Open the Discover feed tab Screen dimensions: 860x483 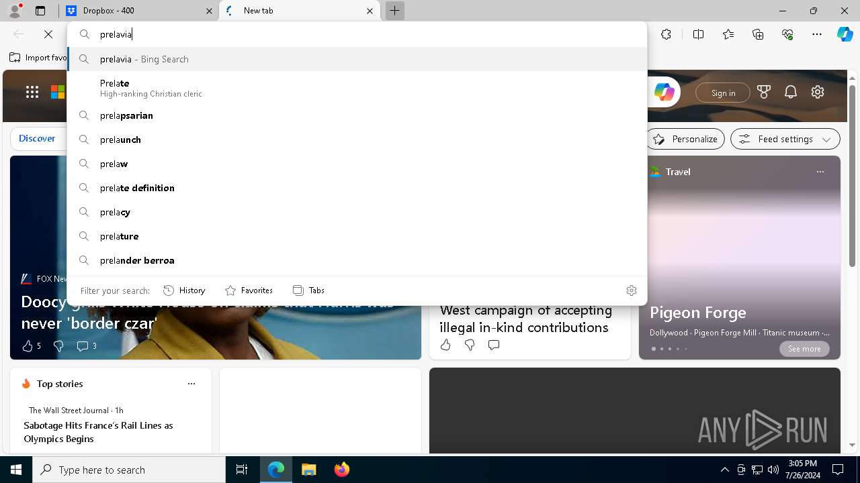(37, 138)
